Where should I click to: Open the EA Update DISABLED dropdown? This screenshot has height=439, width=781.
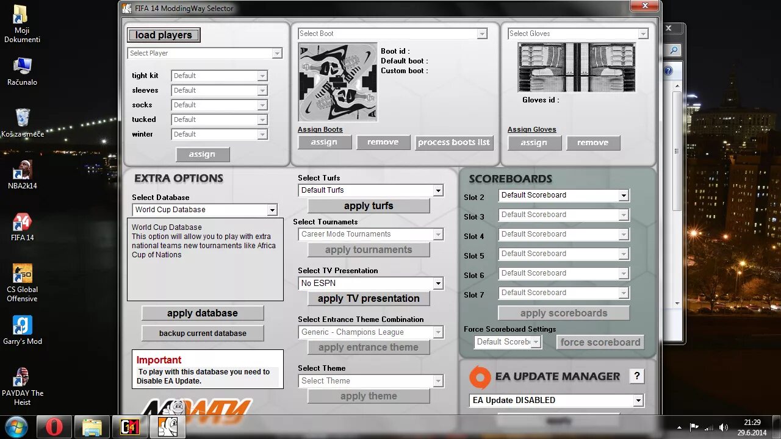pos(557,400)
